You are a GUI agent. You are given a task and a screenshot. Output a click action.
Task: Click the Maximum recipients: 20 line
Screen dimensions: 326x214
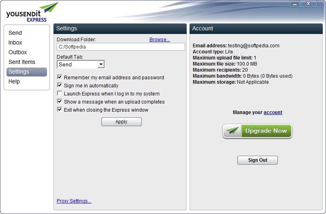point(220,70)
